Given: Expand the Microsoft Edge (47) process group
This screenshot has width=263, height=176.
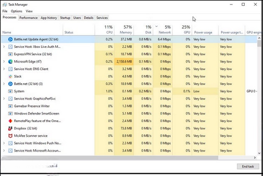Looking at the screenshot, I should click(x=4, y=61).
